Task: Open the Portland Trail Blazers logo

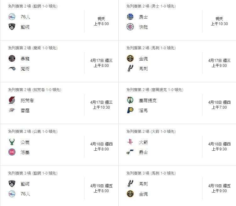Action: click(12, 100)
